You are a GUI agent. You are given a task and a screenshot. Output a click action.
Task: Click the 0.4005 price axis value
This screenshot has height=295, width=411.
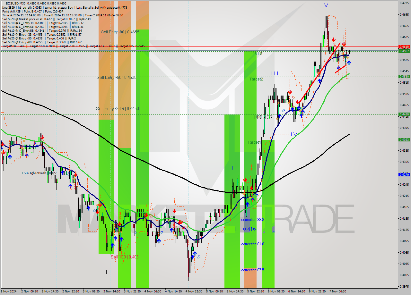[404, 275]
